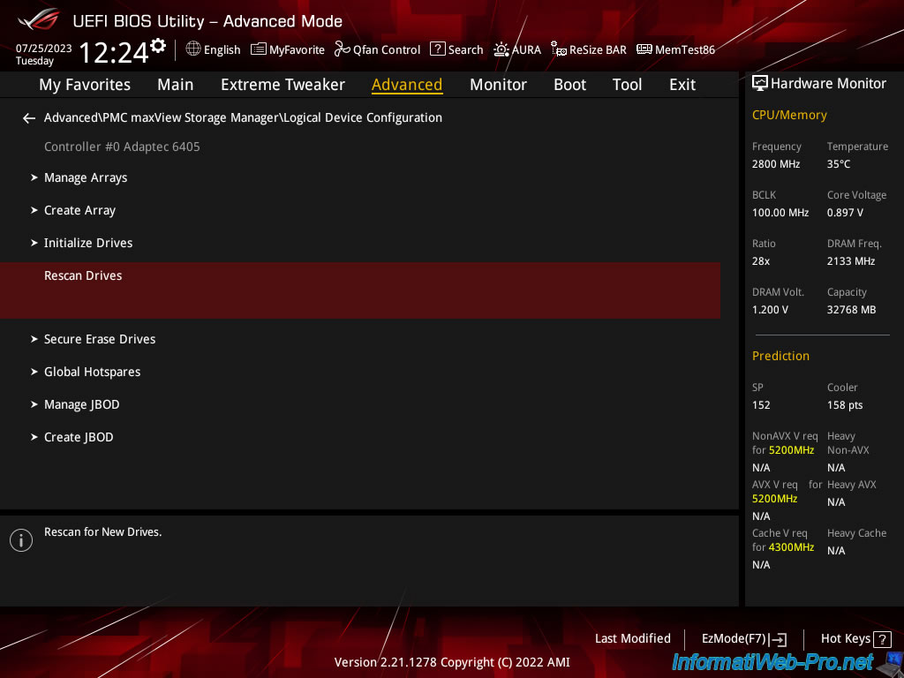The height and width of the screenshot is (678, 904).
Task: Click 'Rescan for New Drives.' help text
Action: (x=103, y=532)
